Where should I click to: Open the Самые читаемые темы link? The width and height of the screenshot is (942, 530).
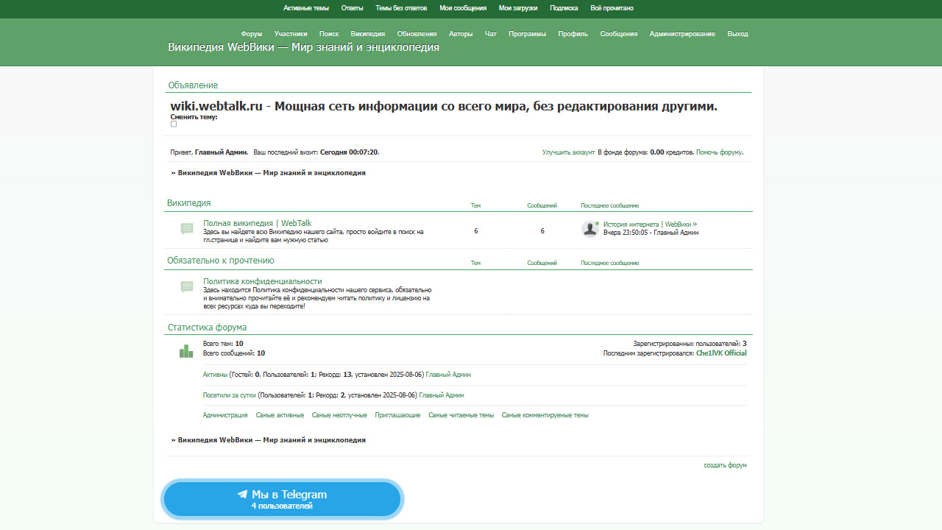pos(461,415)
